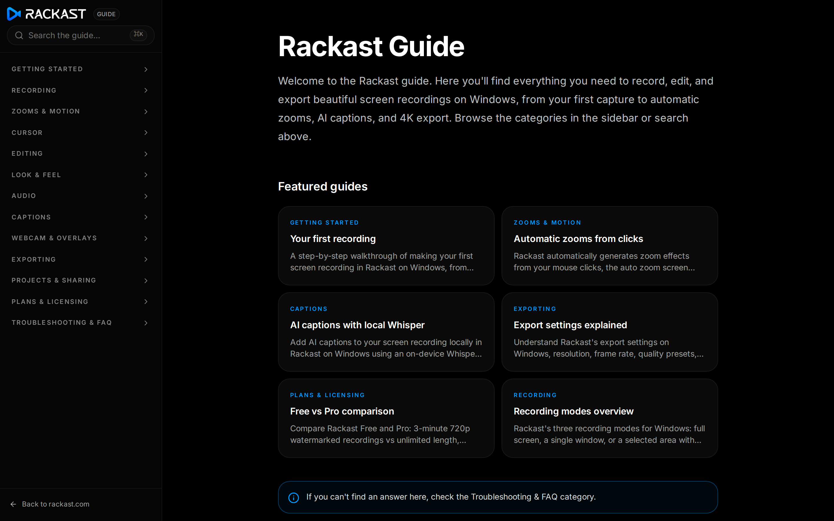The image size is (834, 521).
Task: Expand the Exporting section chevron
Action: (146, 259)
